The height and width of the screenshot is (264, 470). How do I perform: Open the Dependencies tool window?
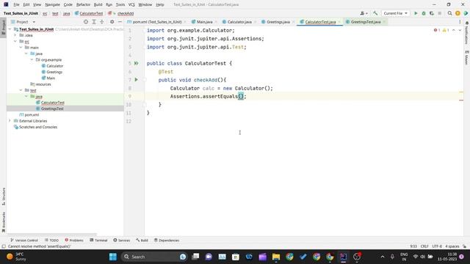pyautogui.click(x=167, y=241)
